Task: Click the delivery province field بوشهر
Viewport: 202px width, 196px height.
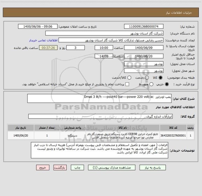Action: coord(144,64)
